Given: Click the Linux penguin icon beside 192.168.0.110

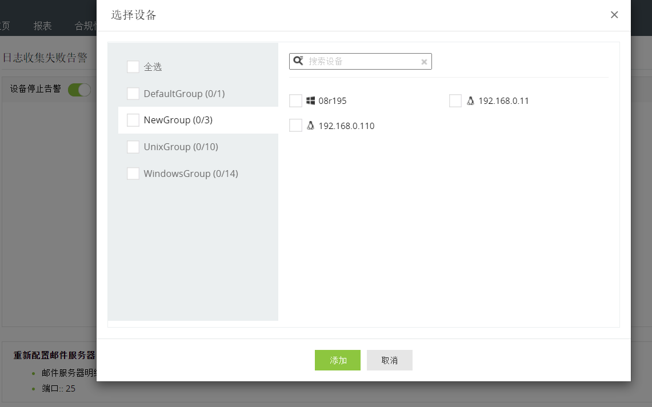Looking at the screenshot, I should pos(311,126).
